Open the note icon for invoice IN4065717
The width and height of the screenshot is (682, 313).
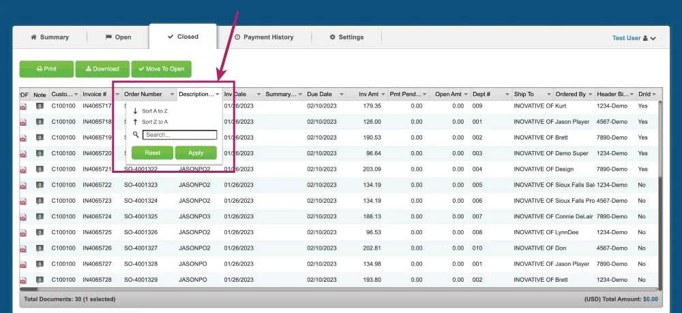click(x=40, y=106)
